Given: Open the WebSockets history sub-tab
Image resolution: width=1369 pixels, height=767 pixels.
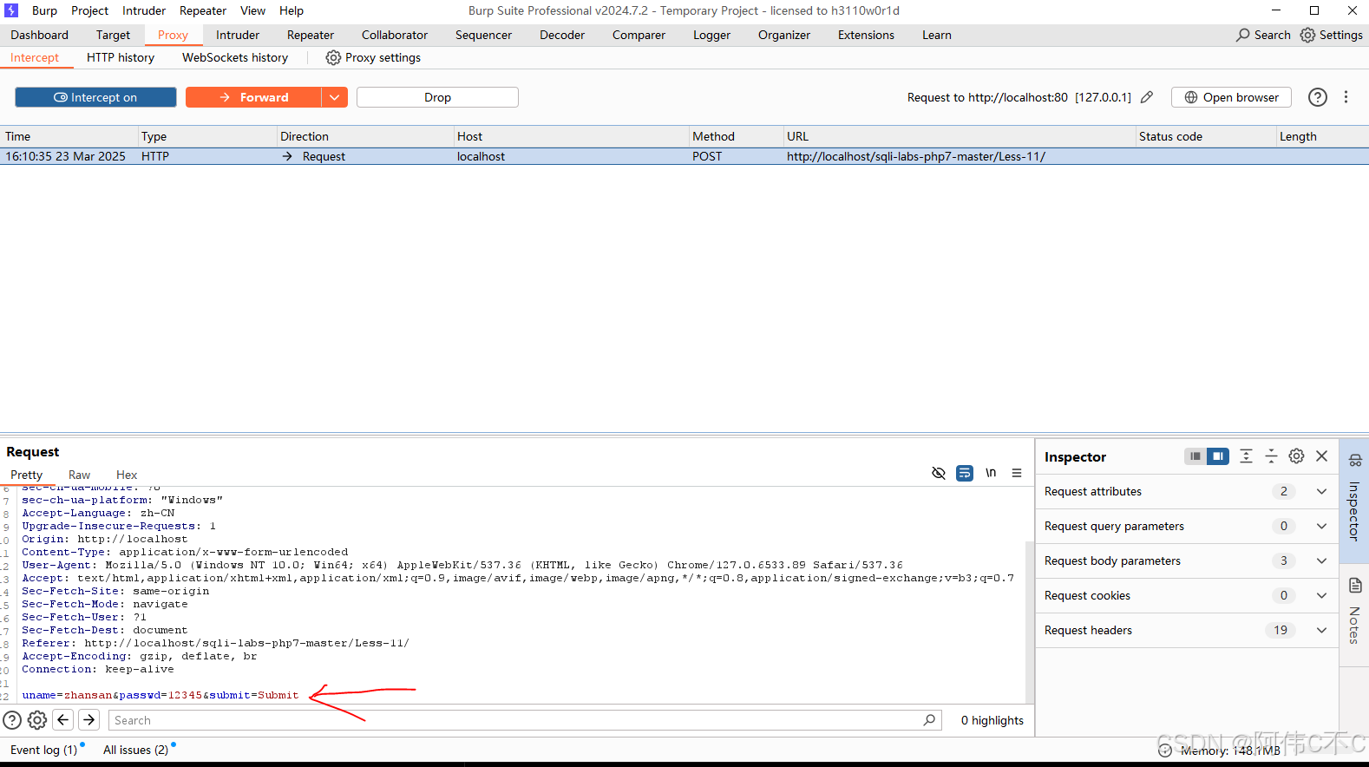Looking at the screenshot, I should (x=235, y=57).
